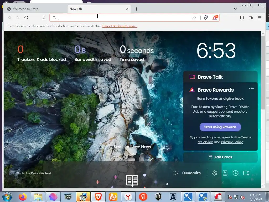Open settings via the gear icon

(x=214, y=173)
